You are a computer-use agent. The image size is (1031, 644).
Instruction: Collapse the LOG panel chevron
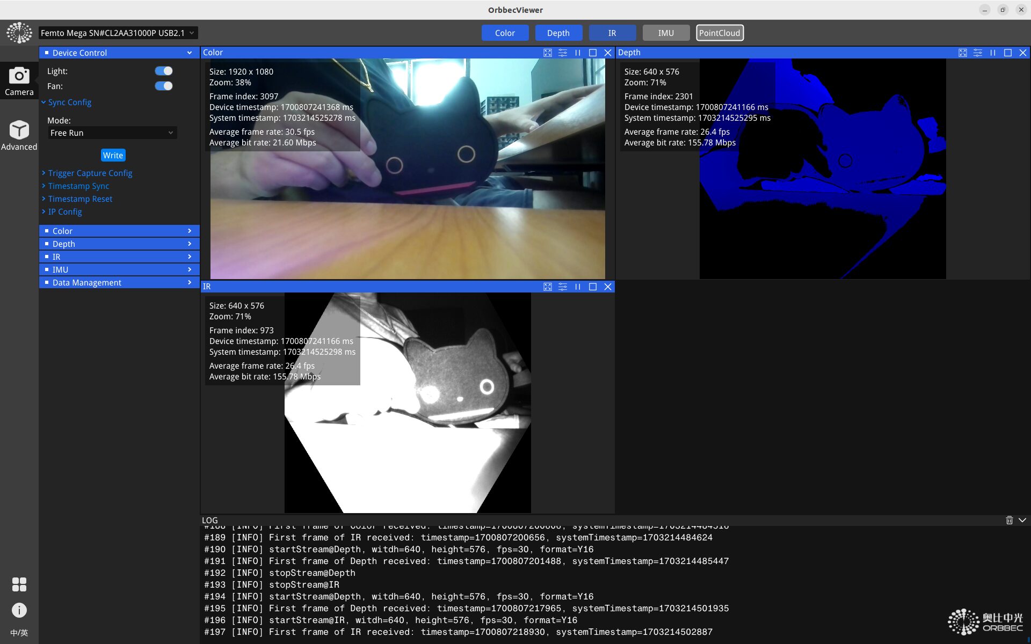point(1022,520)
